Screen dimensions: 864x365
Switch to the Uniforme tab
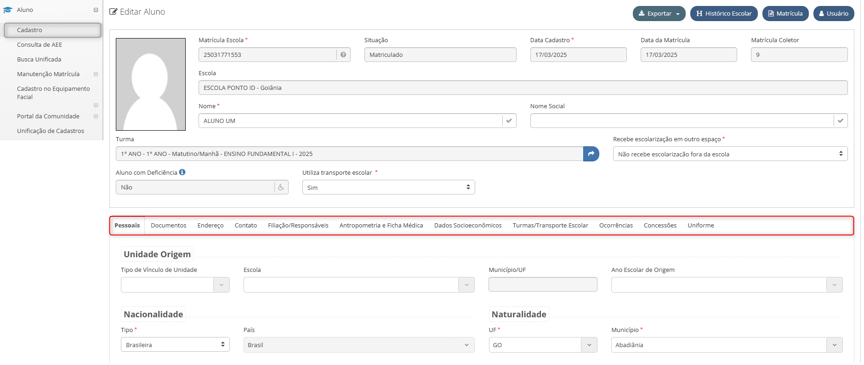(x=701, y=225)
